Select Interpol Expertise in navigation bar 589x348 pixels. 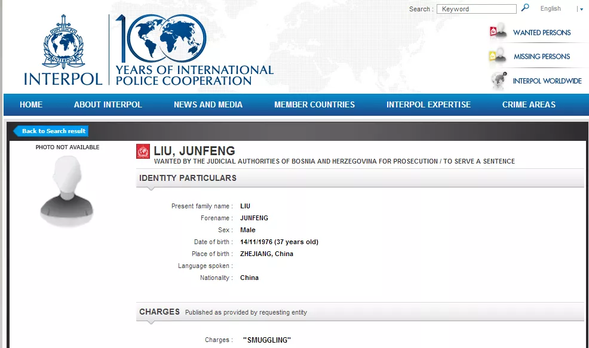coord(428,104)
